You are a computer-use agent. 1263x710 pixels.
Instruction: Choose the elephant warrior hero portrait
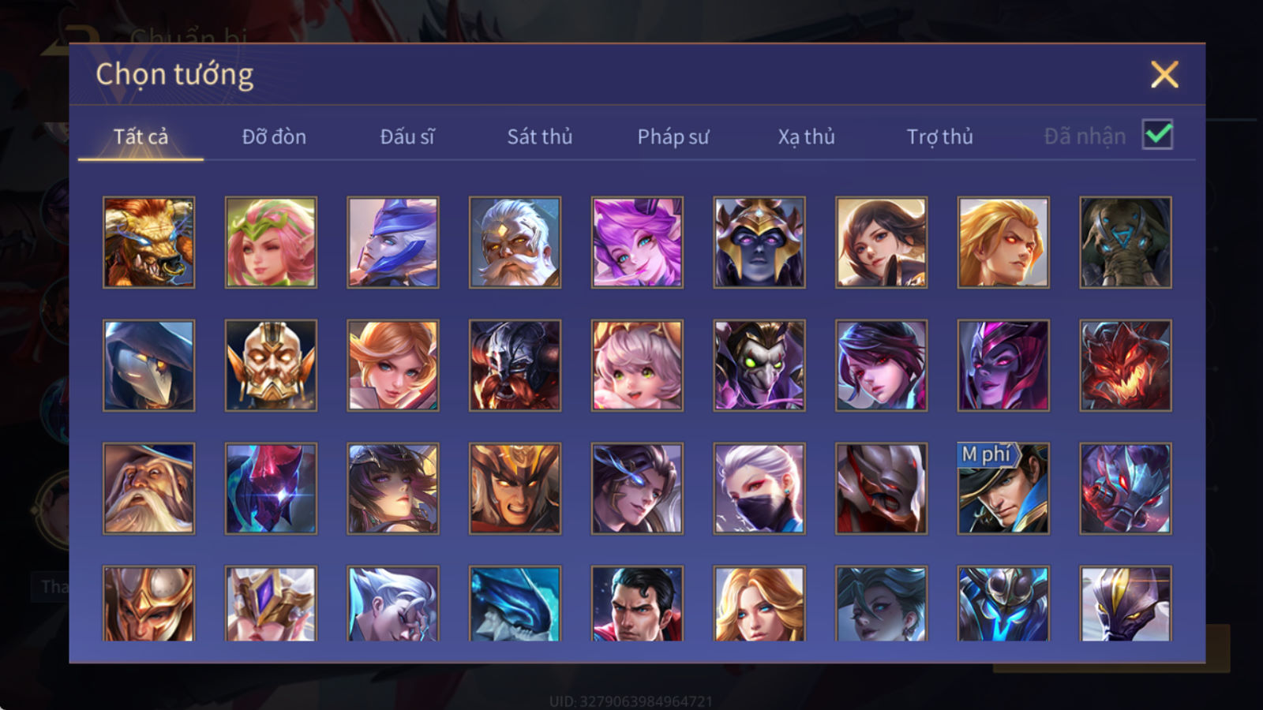coord(1126,242)
